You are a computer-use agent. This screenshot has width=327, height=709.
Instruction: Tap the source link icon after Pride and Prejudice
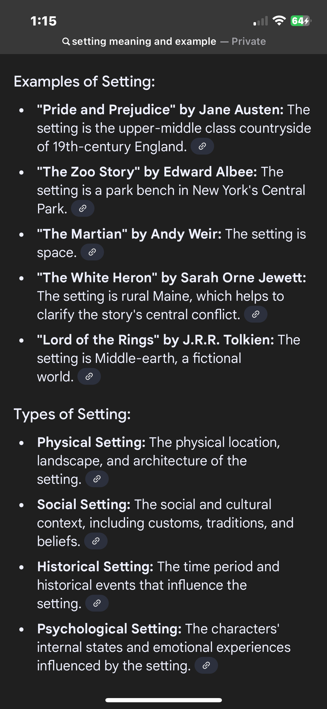(x=202, y=146)
